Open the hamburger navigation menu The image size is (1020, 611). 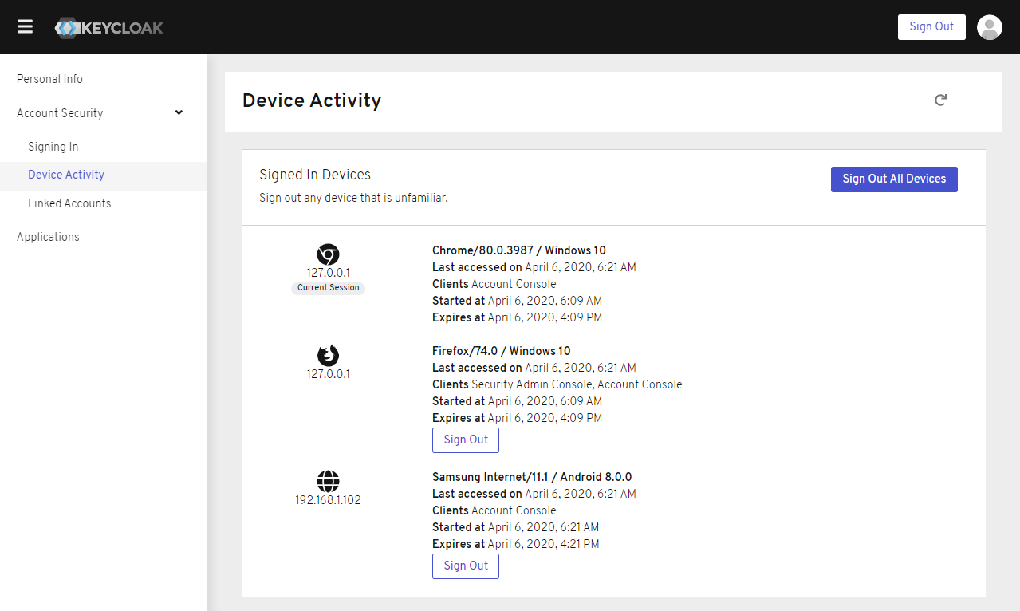[x=26, y=26]
